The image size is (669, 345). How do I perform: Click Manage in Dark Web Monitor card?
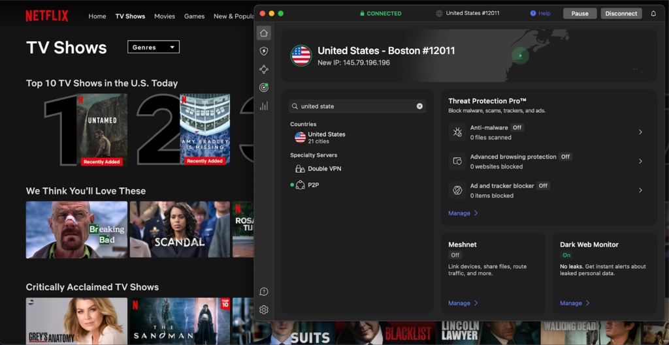tap(575, 303)
